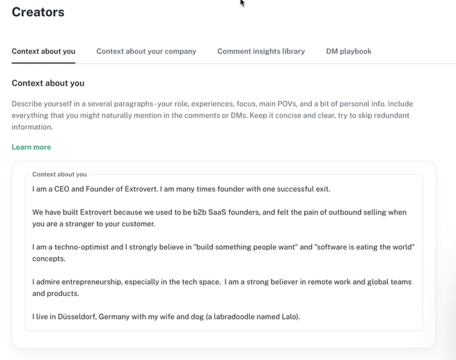Switch to the Comment insights library tab
Viewport: 456px width, 360px height.
(261, 51)
